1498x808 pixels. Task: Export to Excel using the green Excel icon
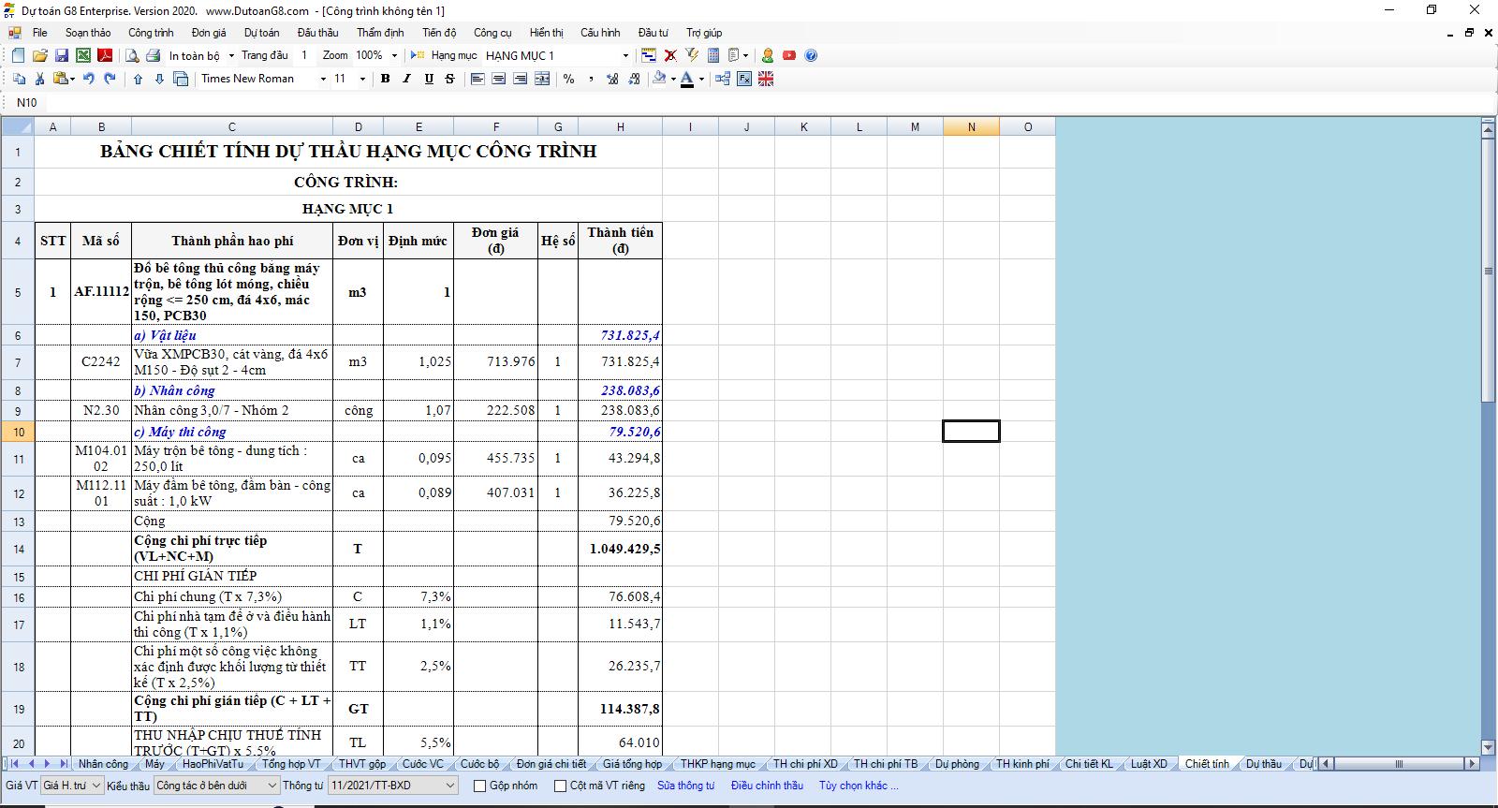[x=83, y=55]
